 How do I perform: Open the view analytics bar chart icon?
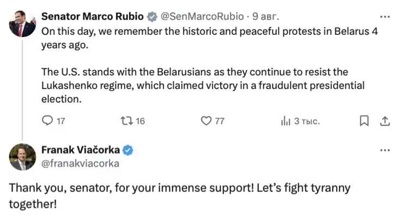[285, 121]
